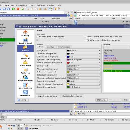Click the Defaults button
Image resolution: width=130 pixels, height=130 pixels.
click(x=101, y=100)
